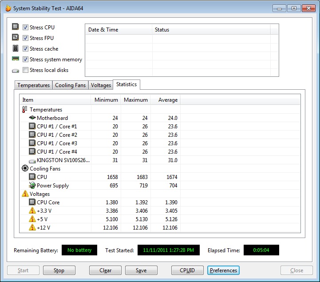320x282 pixels.
Task: Click the fan icon next to Cooling Fans
Action: tap(25, 168)
